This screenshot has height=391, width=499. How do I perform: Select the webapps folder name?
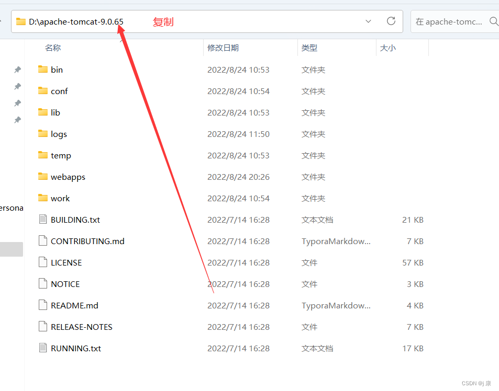pos(68,177)
